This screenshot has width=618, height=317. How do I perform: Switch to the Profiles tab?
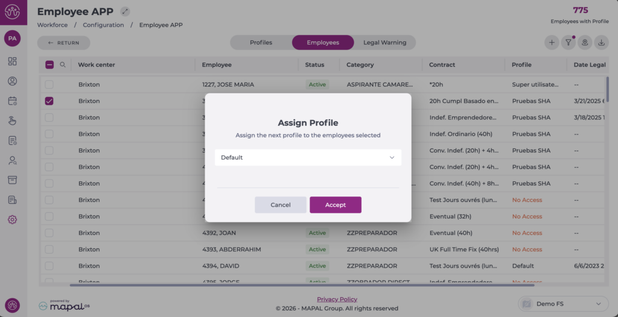pyautogui.click(x=261, y=43)
